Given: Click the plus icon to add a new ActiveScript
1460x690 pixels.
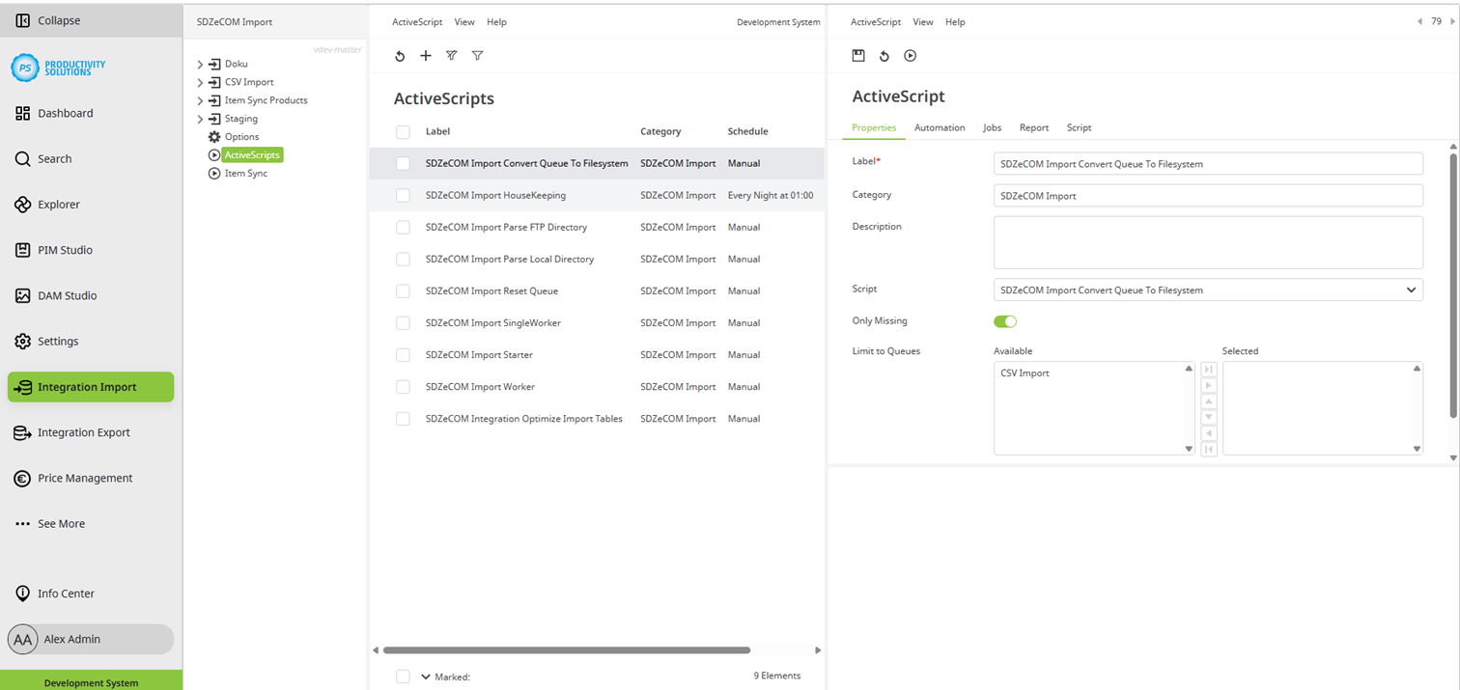Looking at the screenshot, I should (x=426, y=55).
